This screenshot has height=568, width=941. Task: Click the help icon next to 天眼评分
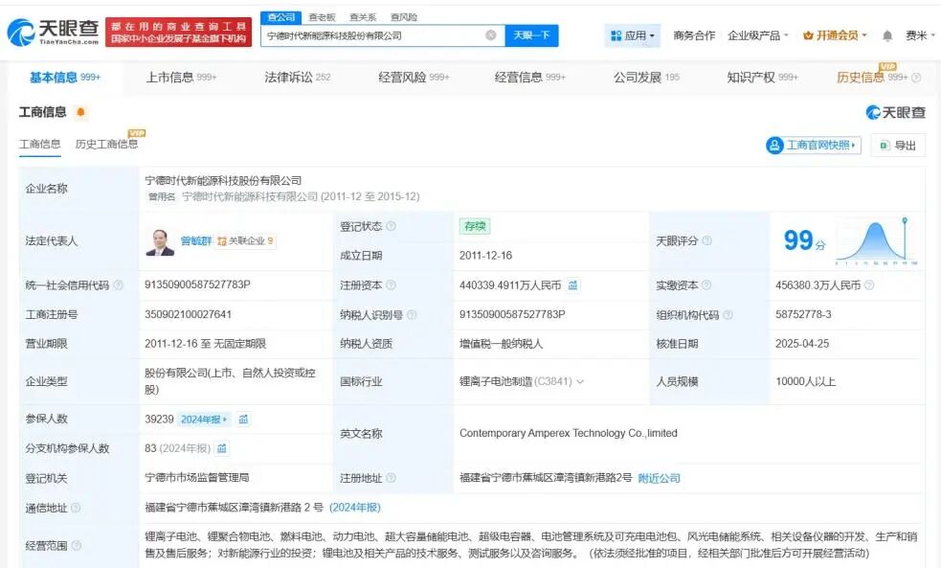click(x=707, y=241)
